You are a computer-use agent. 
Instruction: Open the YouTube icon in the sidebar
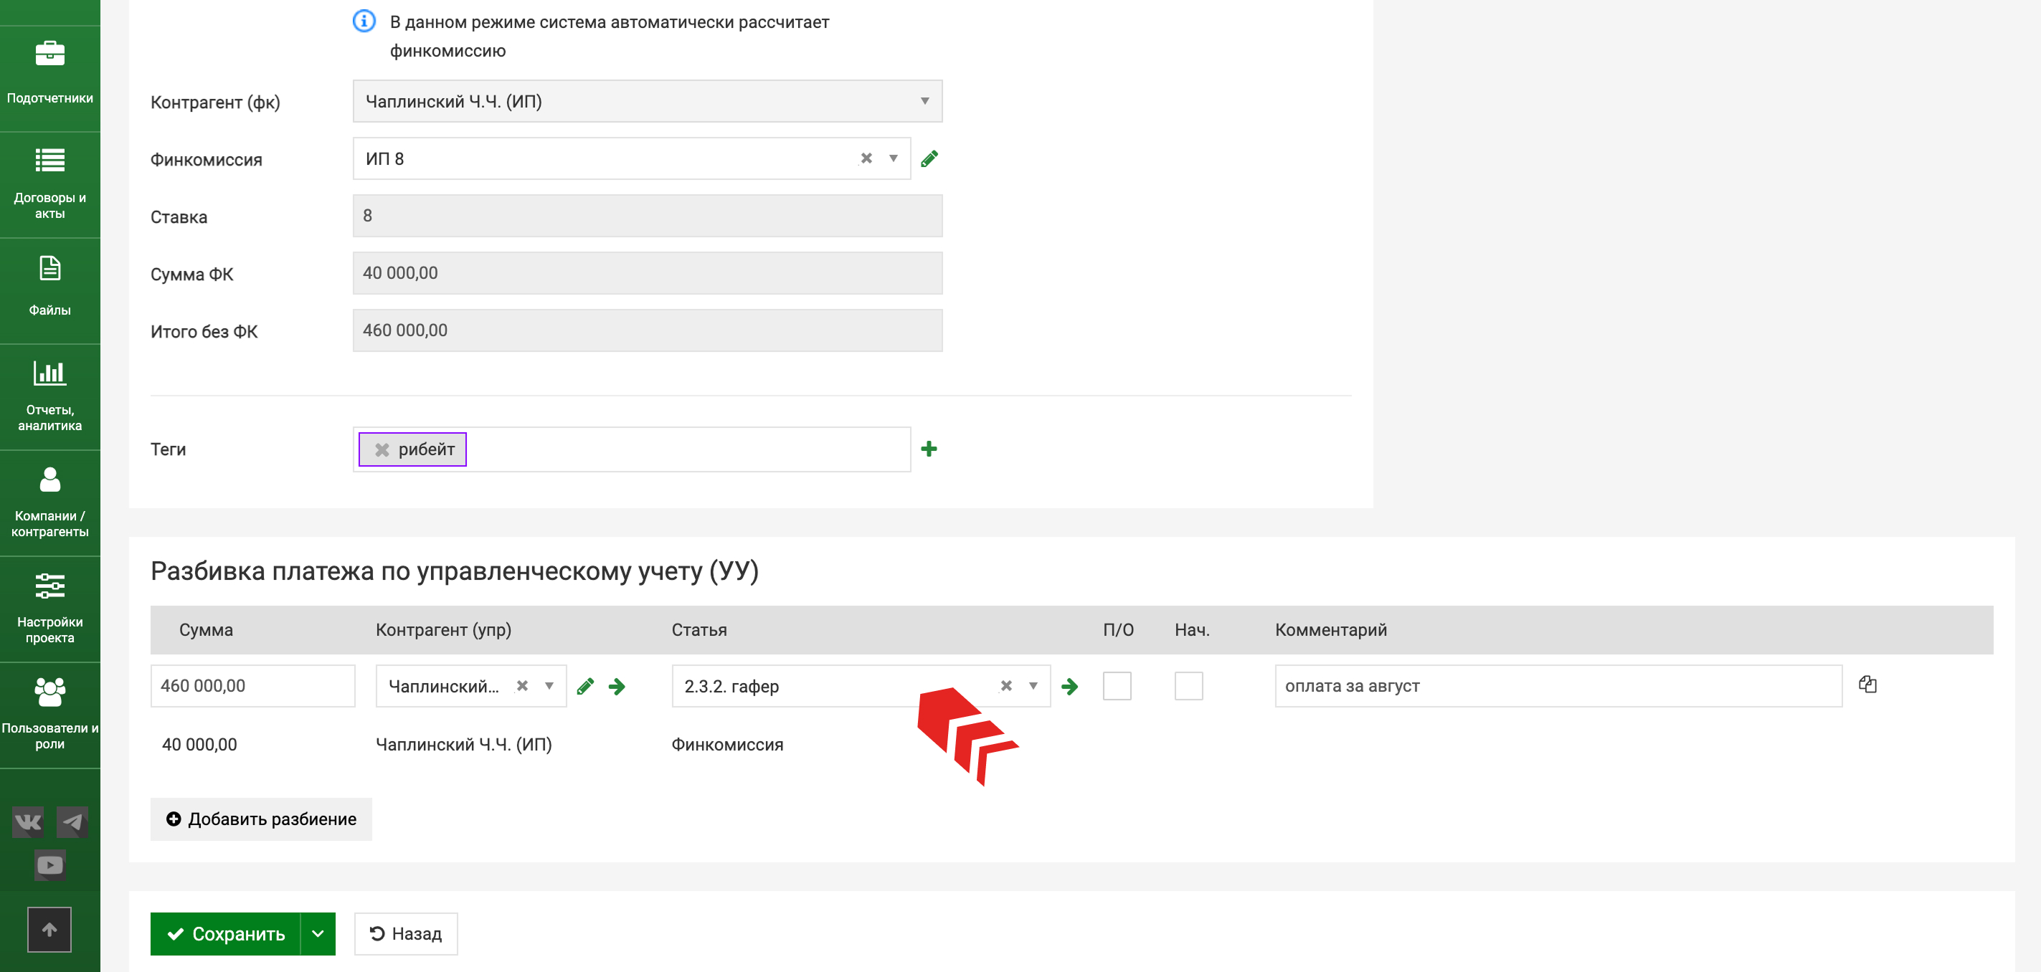tap(49, 864)
